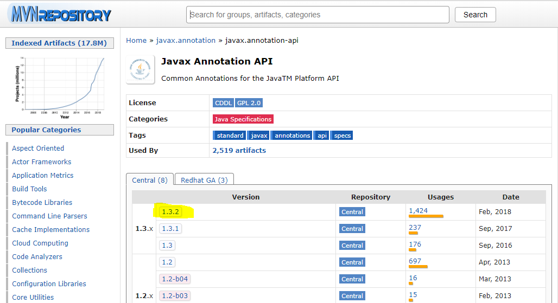Screen dimensions: 558x303
Task: Click the Indexed Artifacts (17.8M) header
Action: pyautogui.click(x=59, y=43)
